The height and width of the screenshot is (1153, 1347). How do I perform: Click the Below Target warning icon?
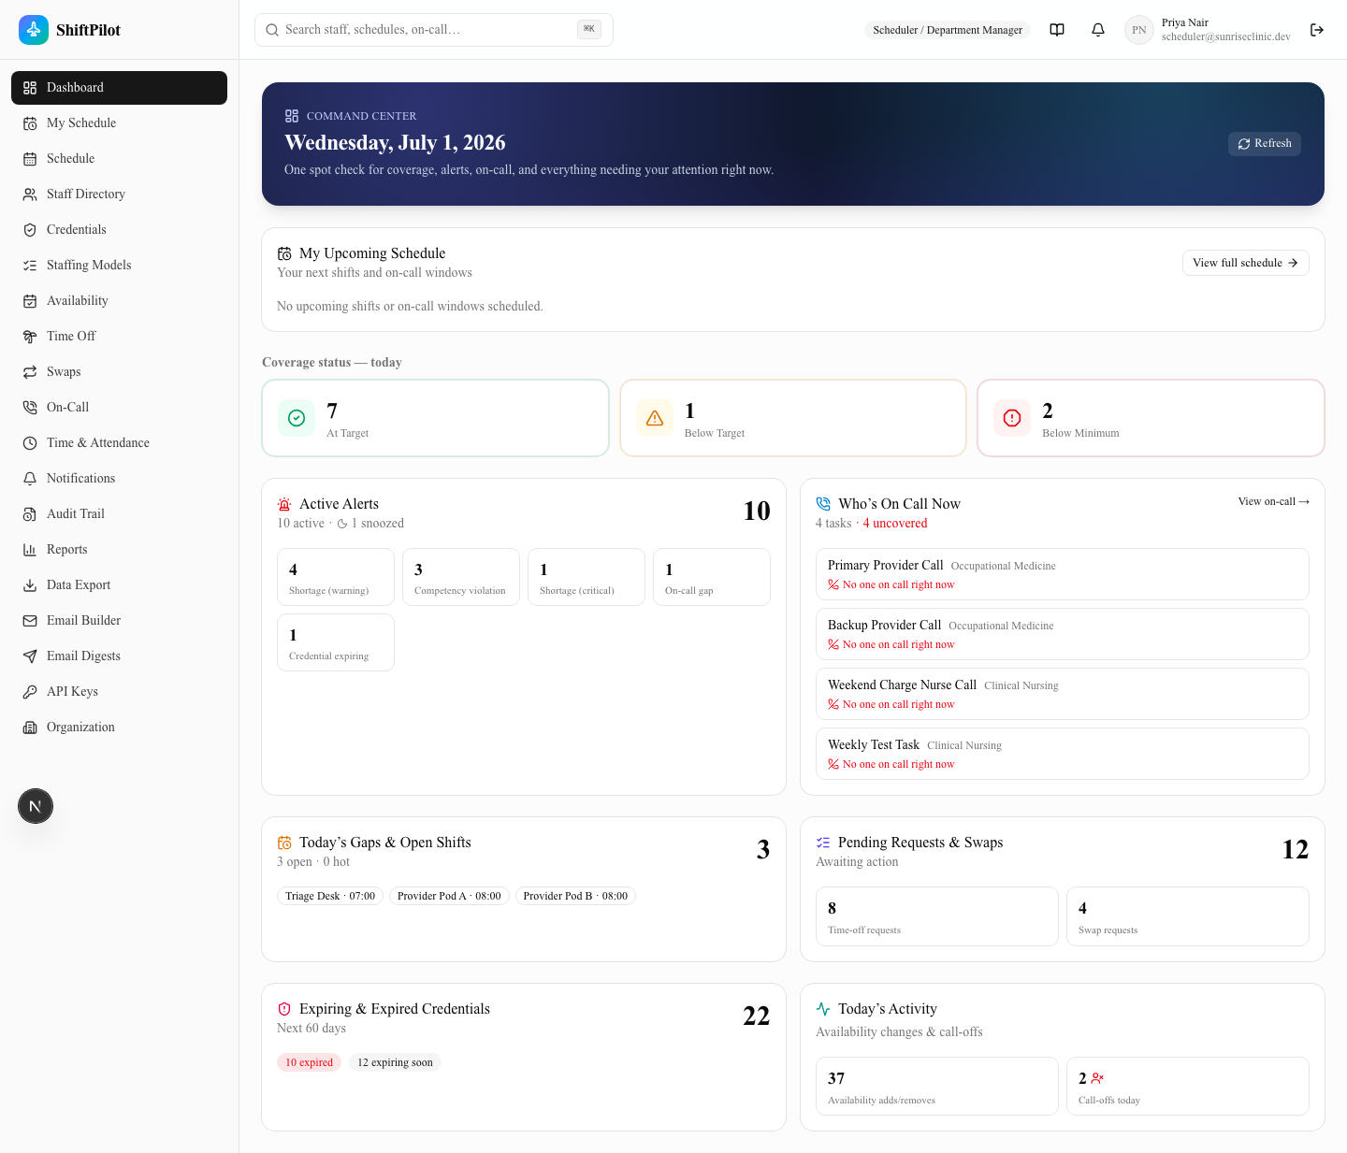tap(655, 418)
